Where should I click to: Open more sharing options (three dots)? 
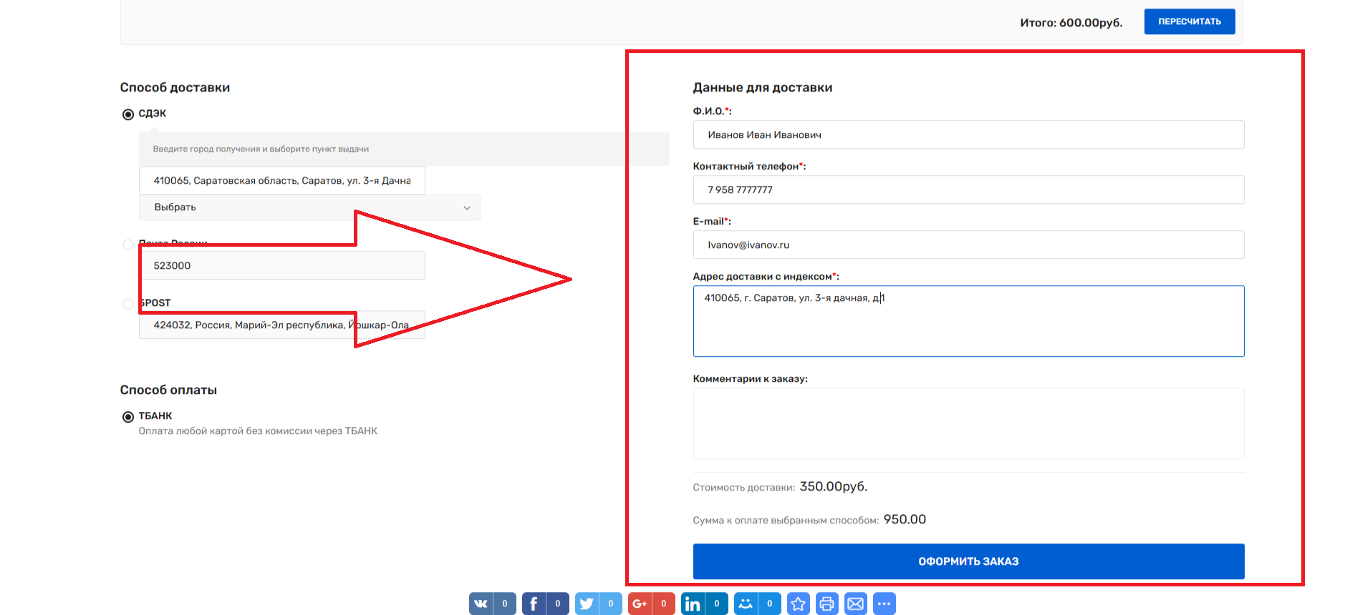tap(884, 604)
